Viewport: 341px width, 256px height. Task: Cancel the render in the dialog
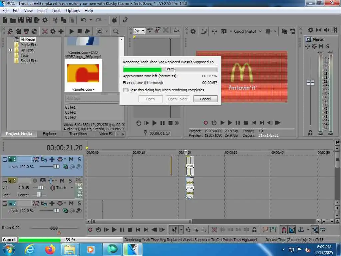click(205, 99)
